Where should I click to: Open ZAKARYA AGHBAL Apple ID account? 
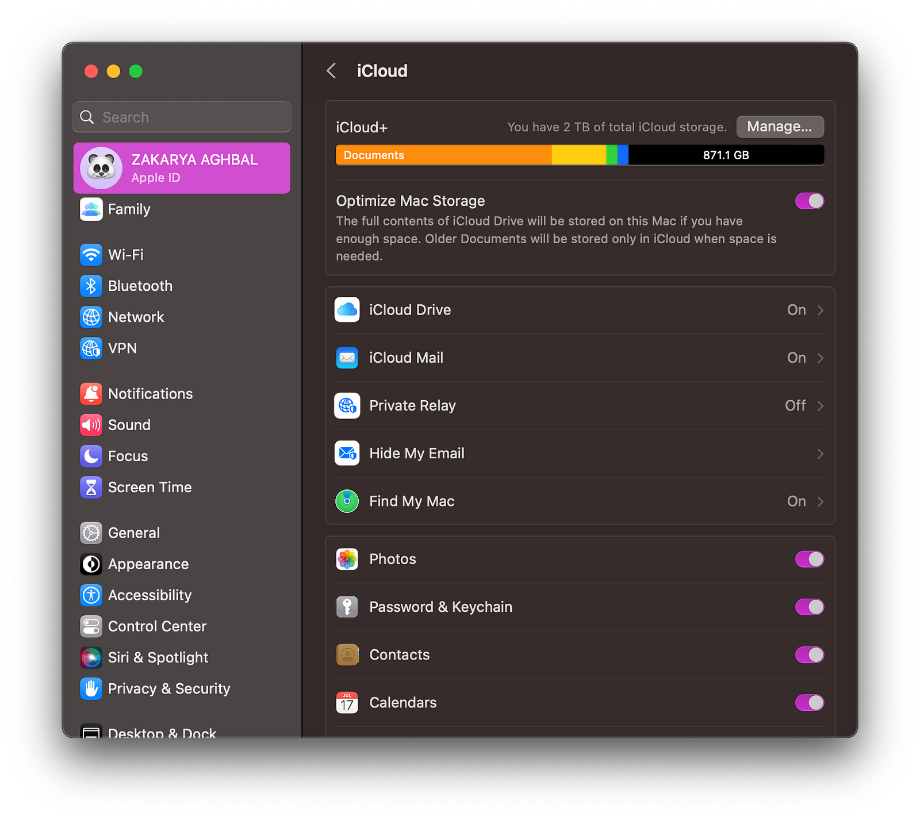[x=182, y=168]
